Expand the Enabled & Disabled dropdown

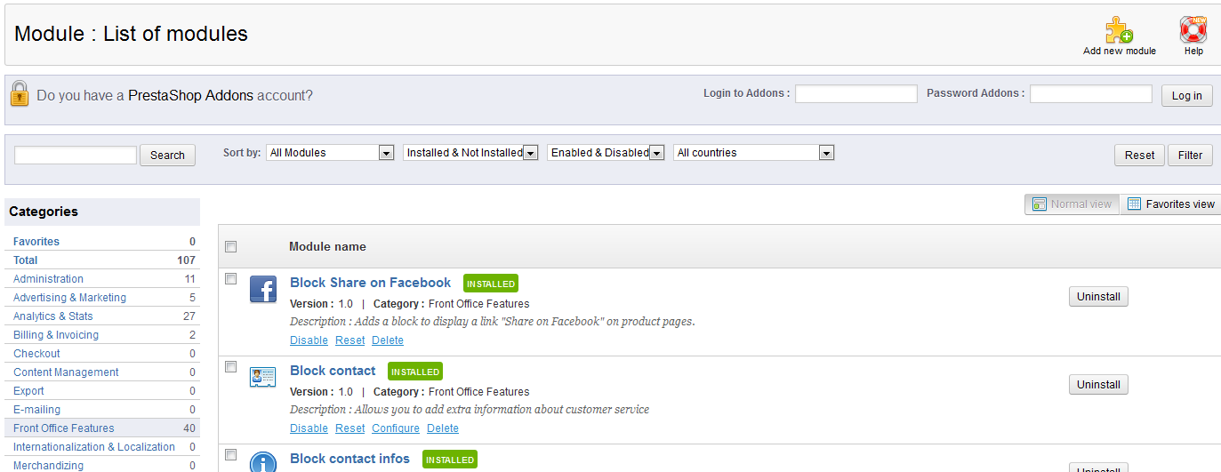(x=606, y=153)
